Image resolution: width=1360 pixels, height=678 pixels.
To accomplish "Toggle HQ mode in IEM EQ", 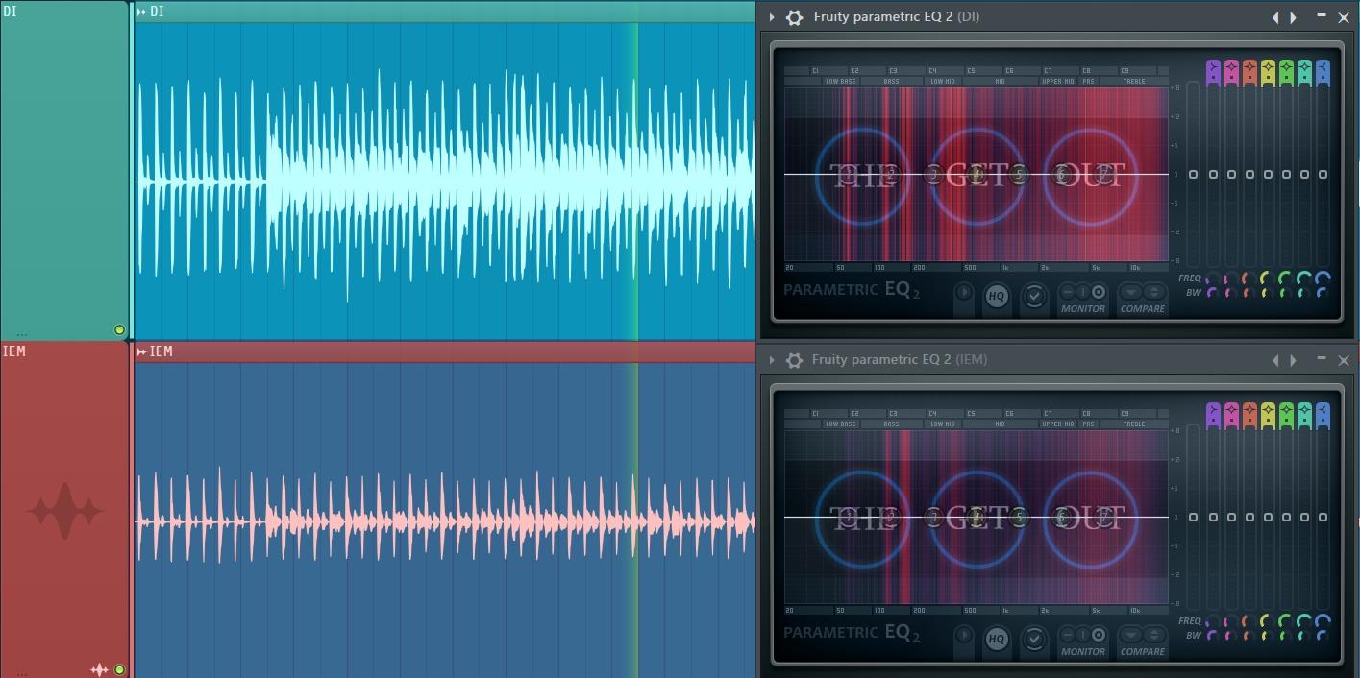I will (997, 640).
